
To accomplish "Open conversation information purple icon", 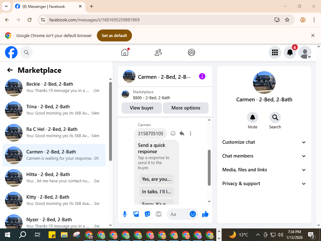I will tap(202, 77).
